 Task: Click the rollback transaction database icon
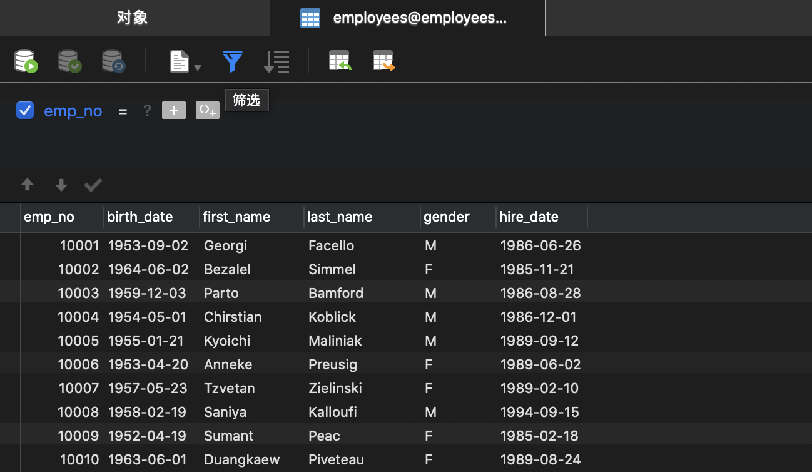coord(114,61)
